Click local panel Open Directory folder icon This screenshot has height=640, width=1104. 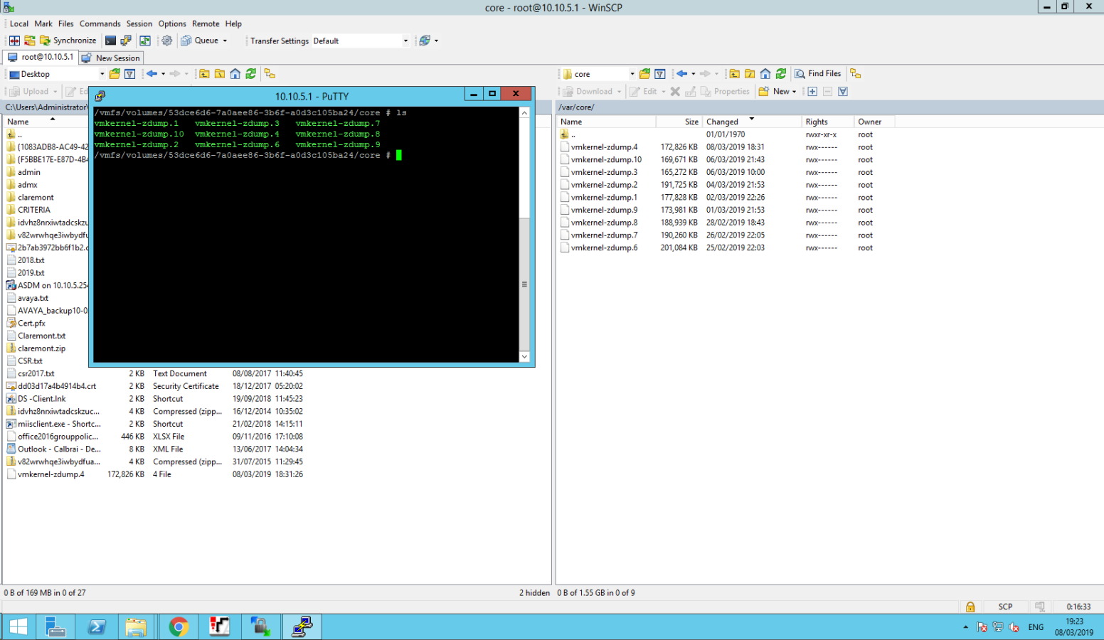point(115,74)
